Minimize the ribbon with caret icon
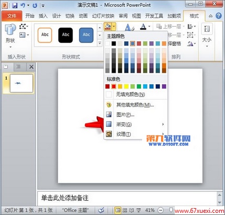 pos(211,16)
